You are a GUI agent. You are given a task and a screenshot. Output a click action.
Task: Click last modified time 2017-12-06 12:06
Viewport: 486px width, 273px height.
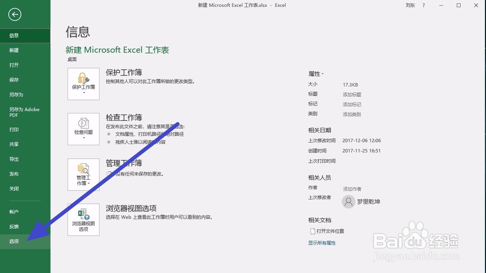pyautogui.click(x=362, y=140)
